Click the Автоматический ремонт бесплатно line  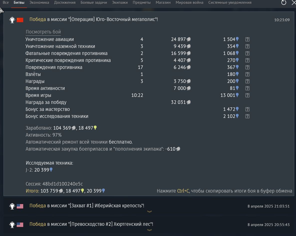79,142
